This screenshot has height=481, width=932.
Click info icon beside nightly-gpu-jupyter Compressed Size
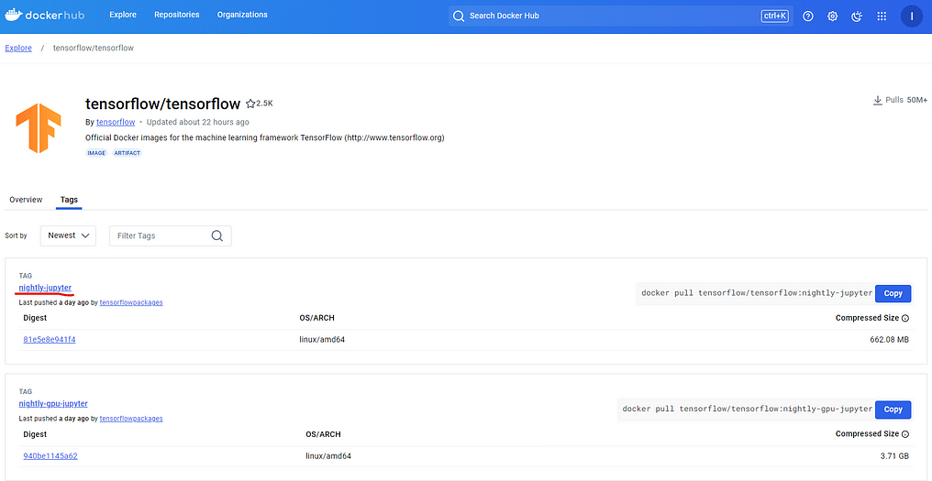click(905, 434)
